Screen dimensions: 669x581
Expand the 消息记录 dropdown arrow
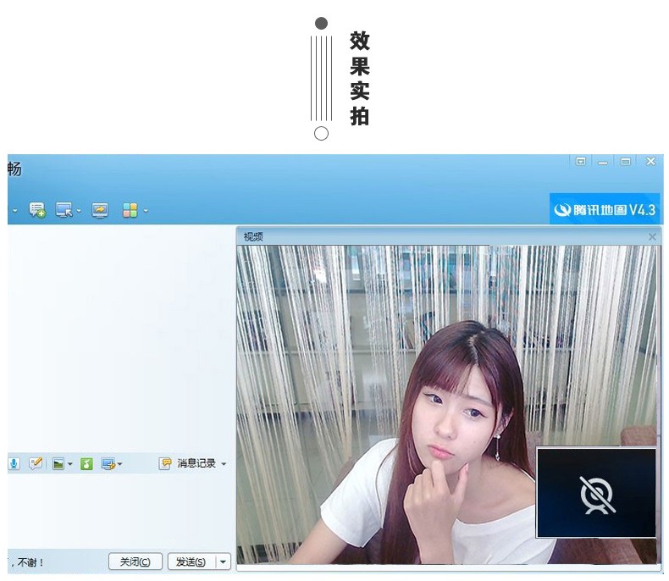[224, 463]
